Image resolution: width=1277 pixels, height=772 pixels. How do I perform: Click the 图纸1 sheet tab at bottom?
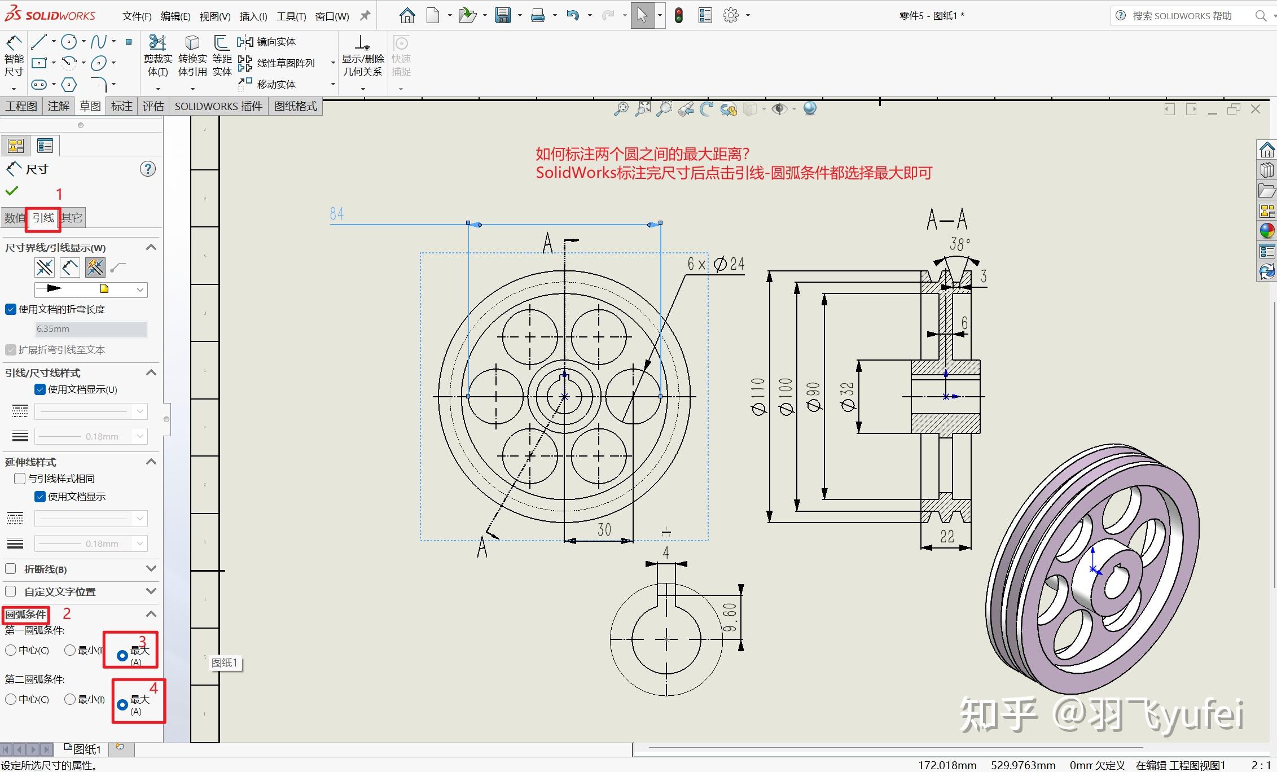coord(83,749)
